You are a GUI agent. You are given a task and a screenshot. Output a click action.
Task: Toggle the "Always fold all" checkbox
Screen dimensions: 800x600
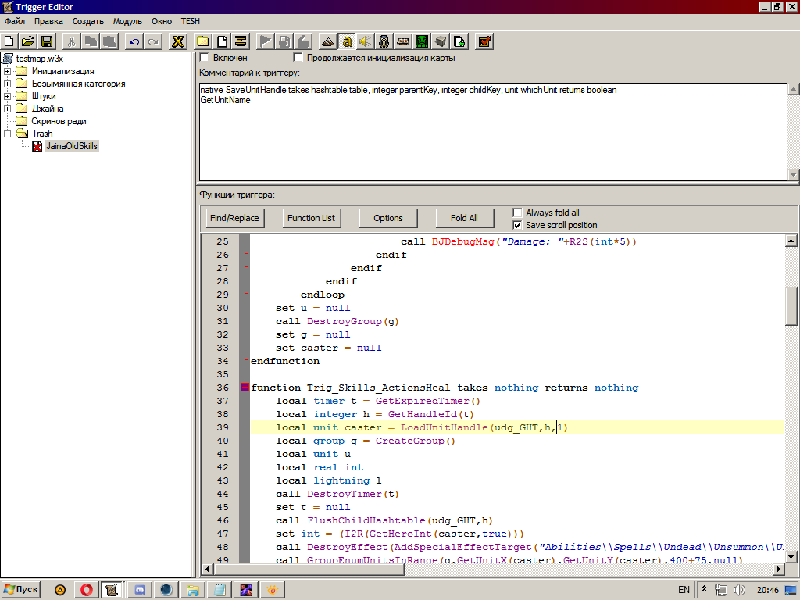(x=517, y=212)
